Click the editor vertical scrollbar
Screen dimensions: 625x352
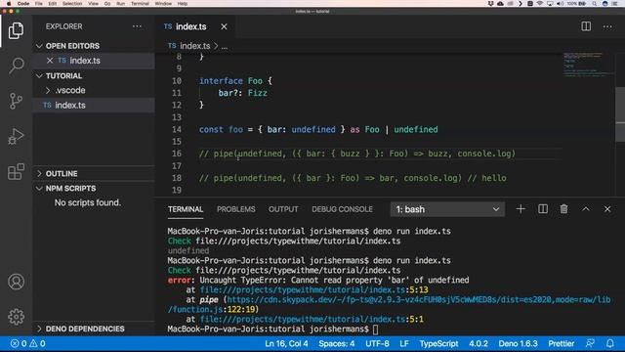pos(620,114)
